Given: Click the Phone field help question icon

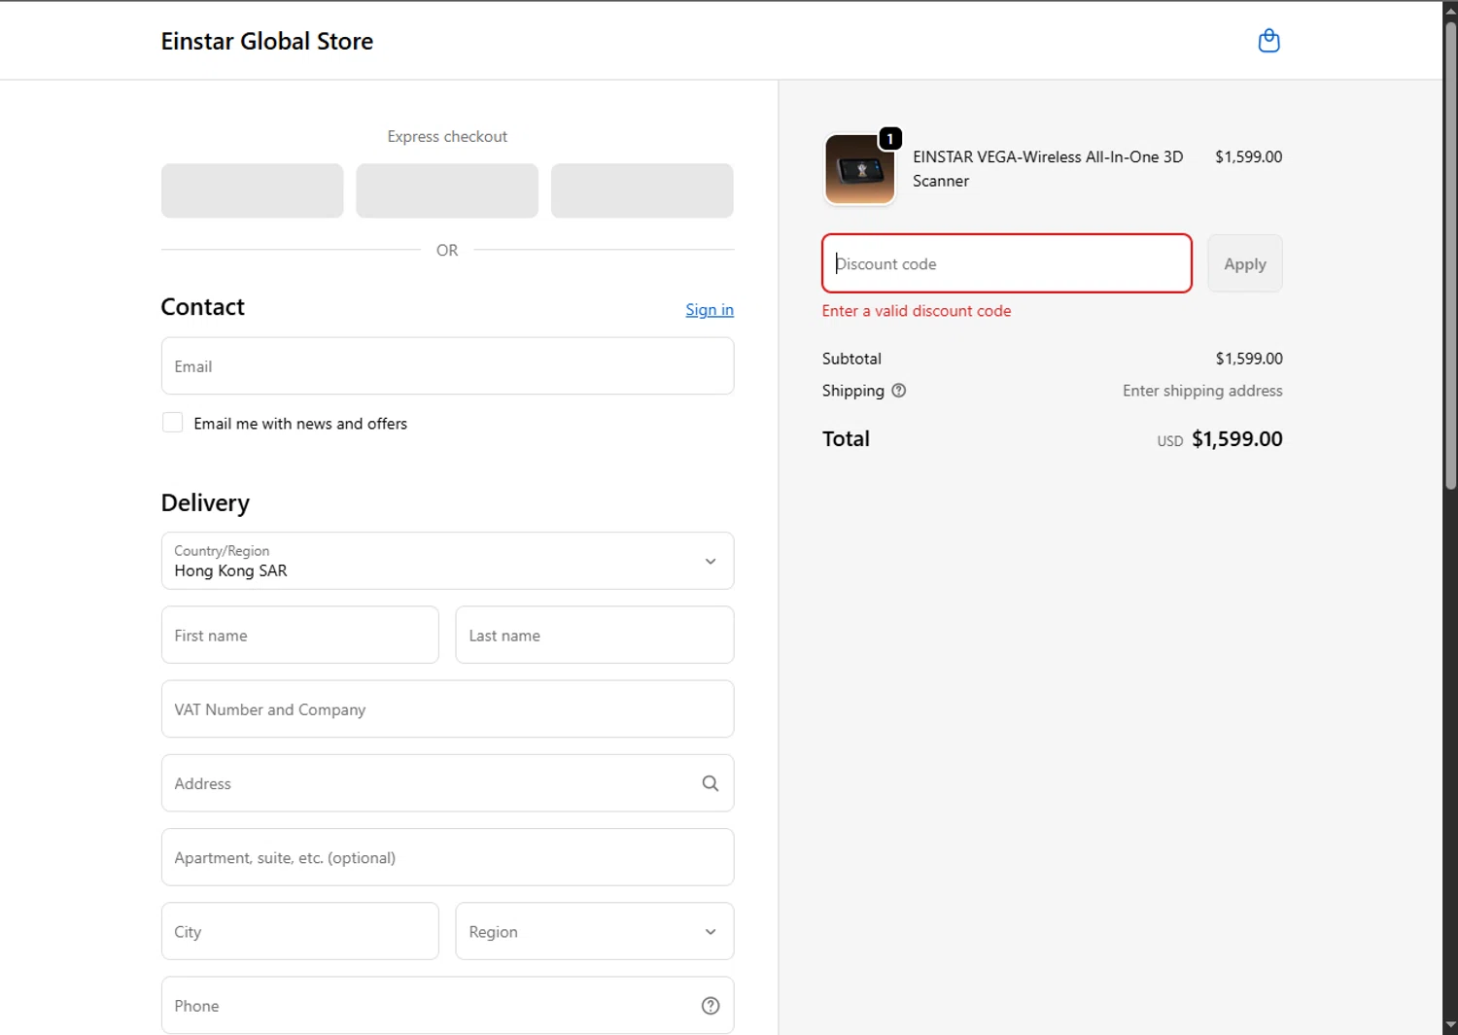Looking at the screenshot, I should [711, 1006].
